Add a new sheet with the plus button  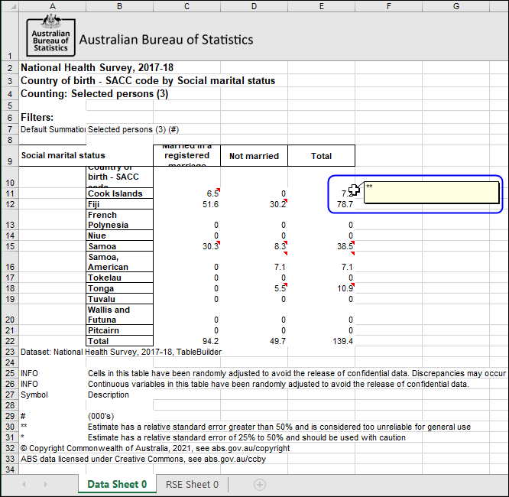pos(260,485)
